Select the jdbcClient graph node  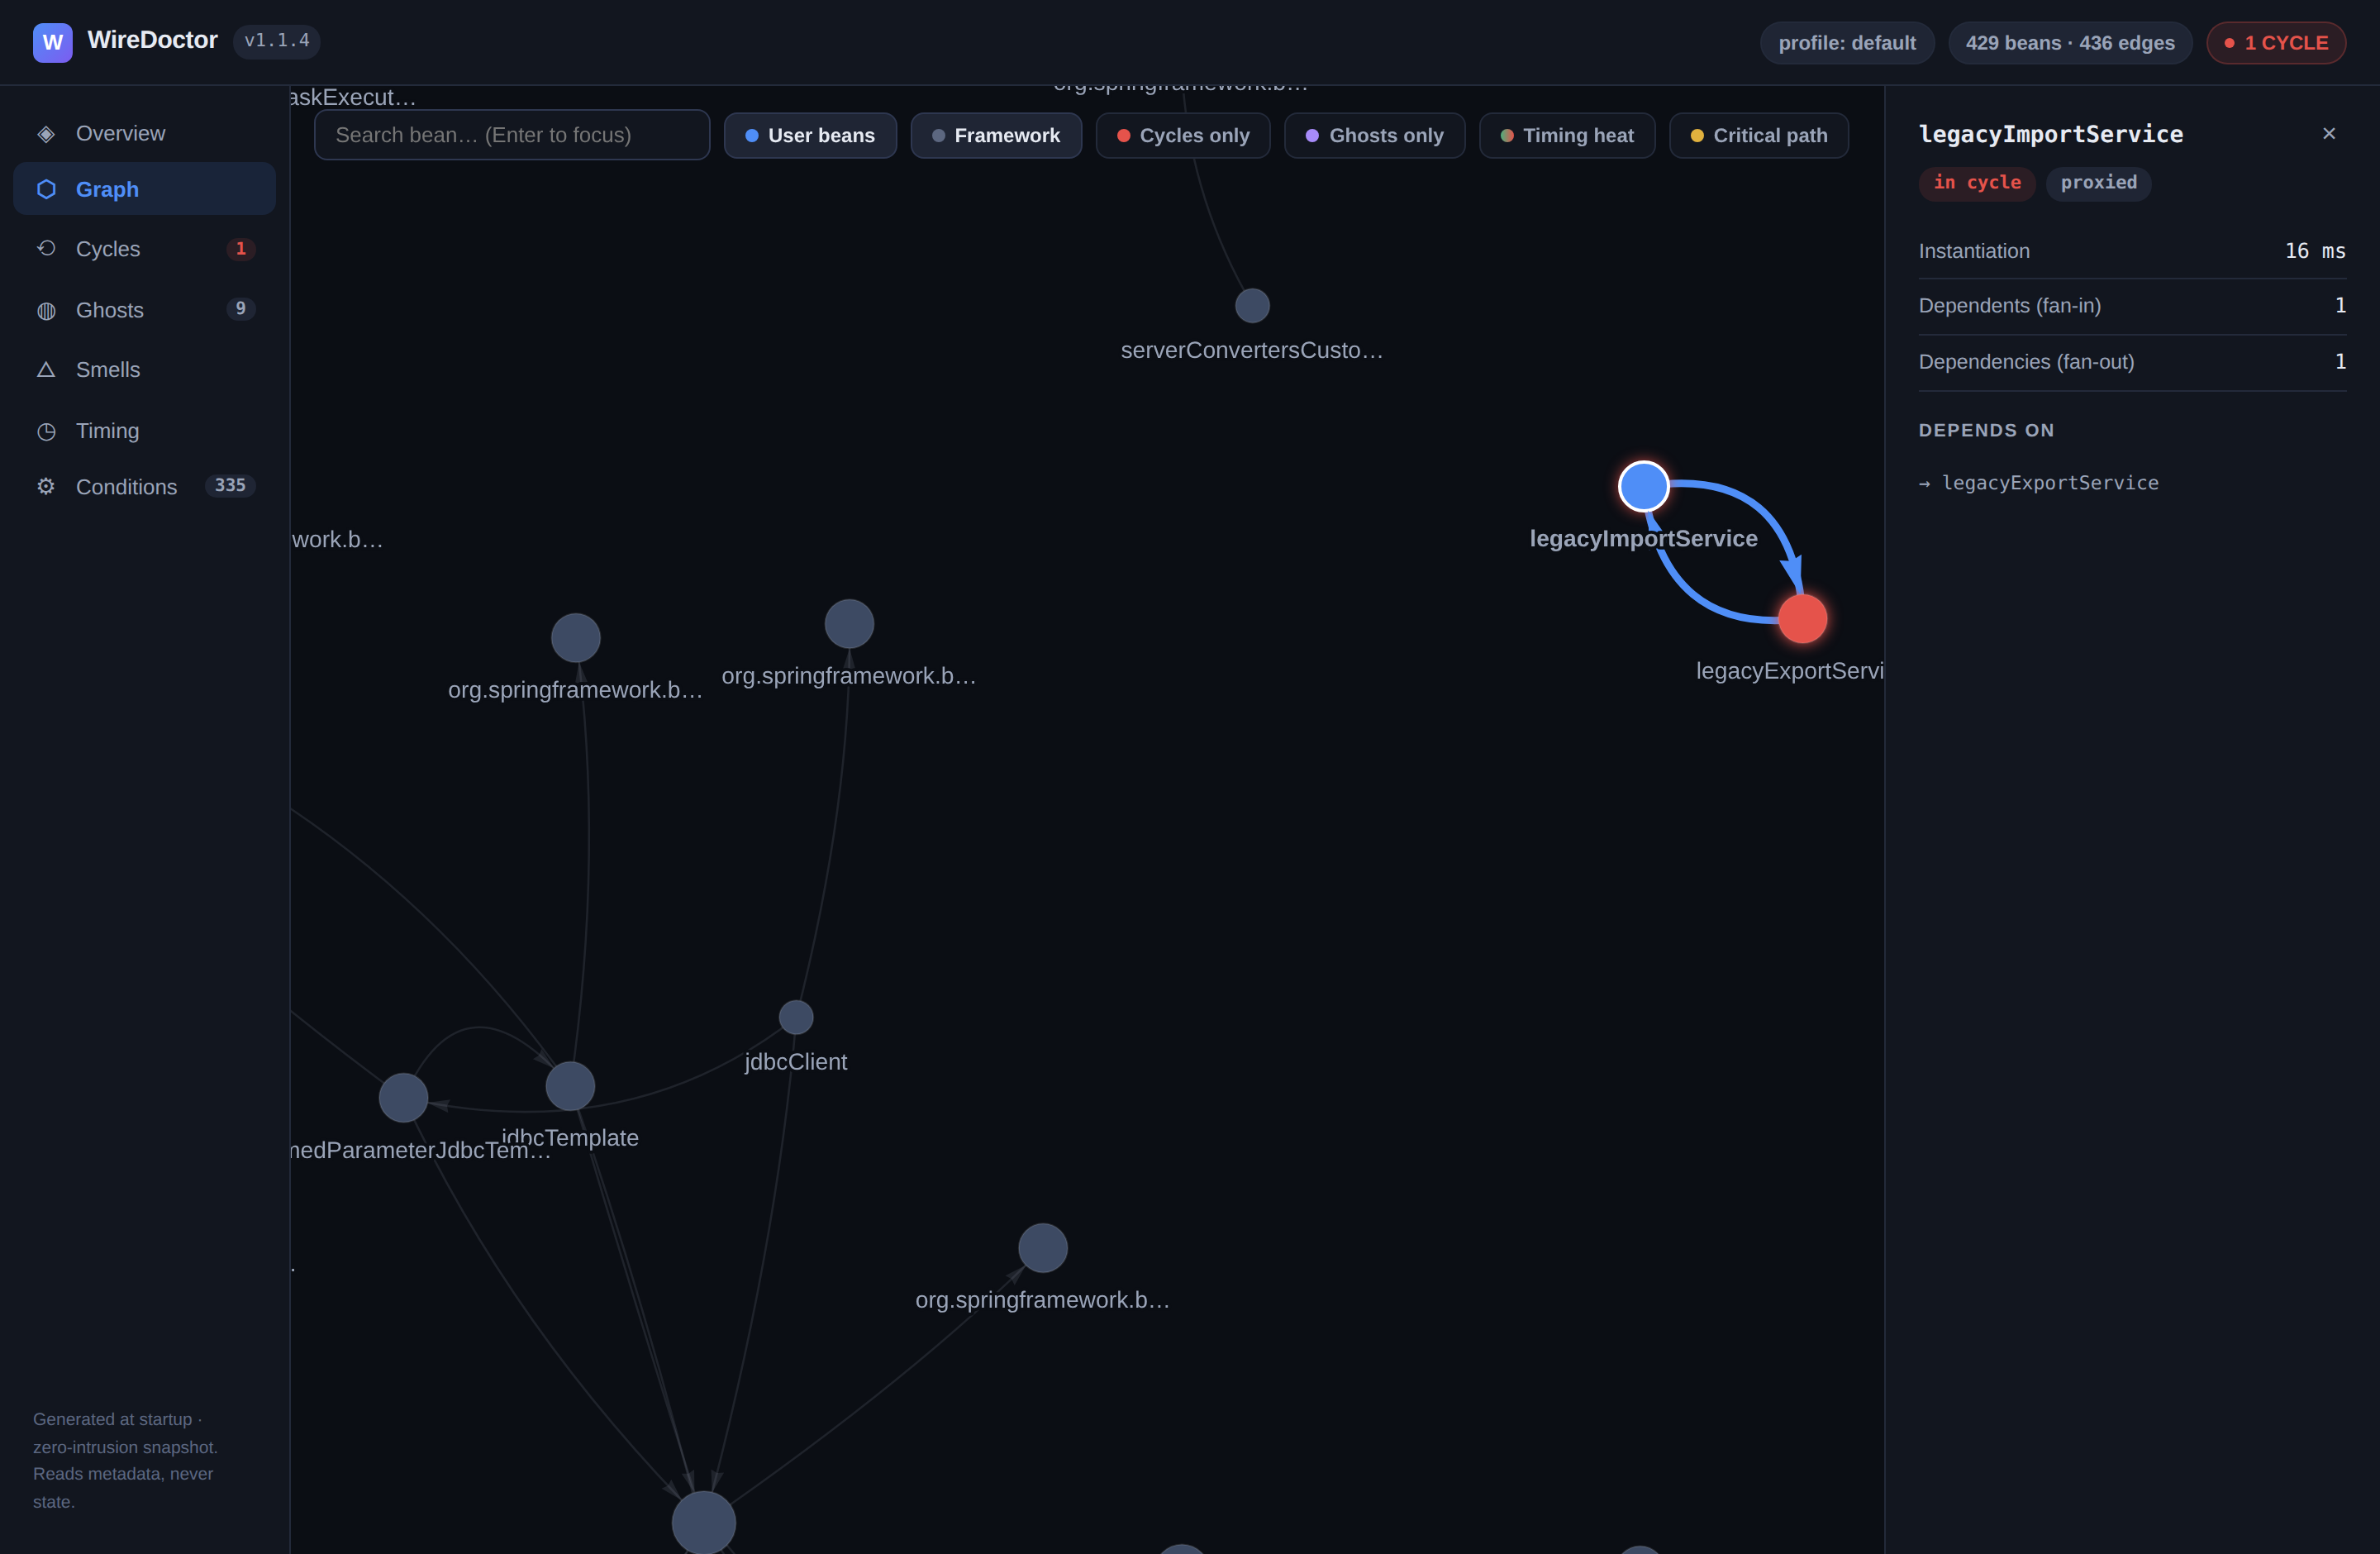pyautogui.click(x=796, y=1017)
